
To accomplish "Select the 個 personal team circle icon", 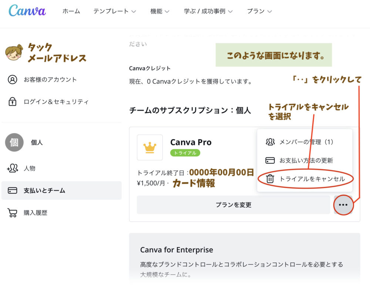I will [x=14, y=142].
